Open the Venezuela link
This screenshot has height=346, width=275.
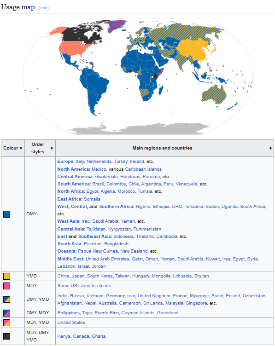(x=187, y=184)
